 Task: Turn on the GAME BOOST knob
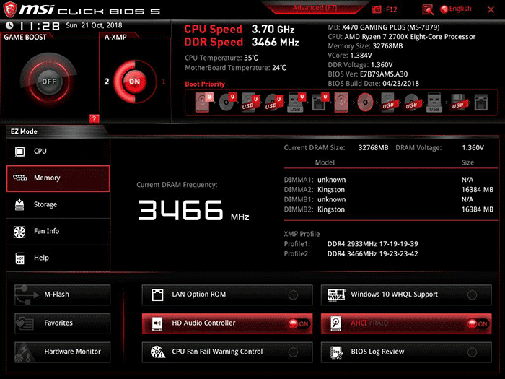tap(49, 82)
